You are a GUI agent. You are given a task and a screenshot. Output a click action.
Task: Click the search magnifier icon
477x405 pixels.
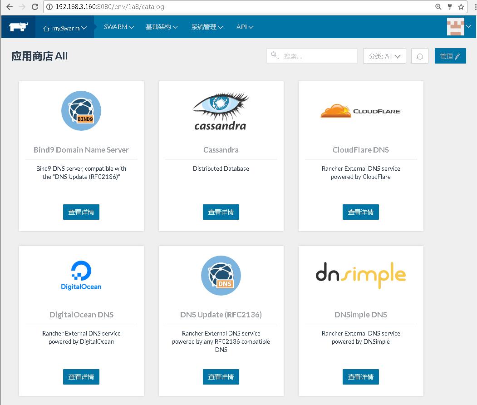[275, 55]
